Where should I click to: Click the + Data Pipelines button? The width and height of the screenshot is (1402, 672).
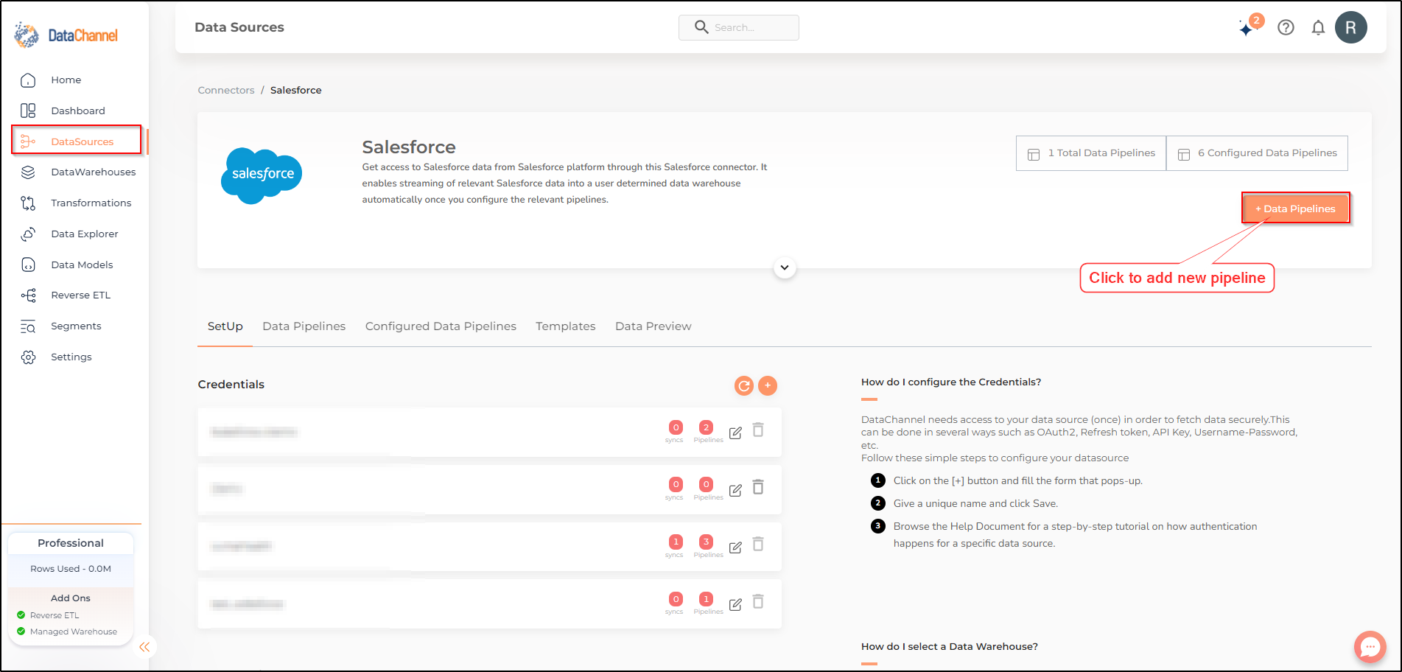click(1295, 209)
